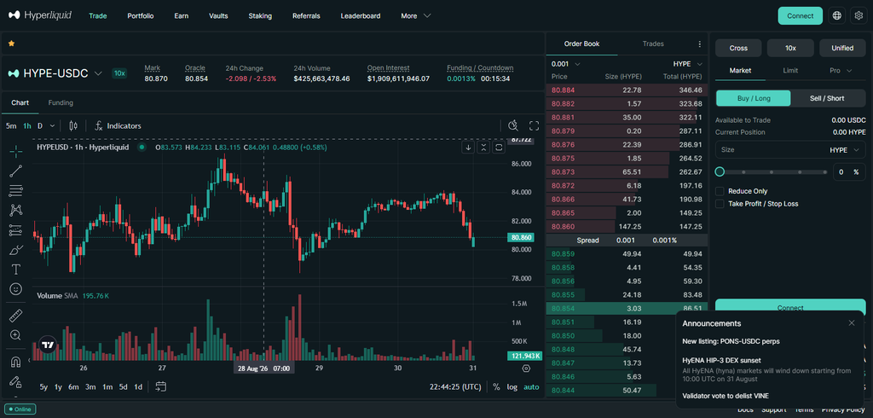Click the top Connect button

(800, 15)
